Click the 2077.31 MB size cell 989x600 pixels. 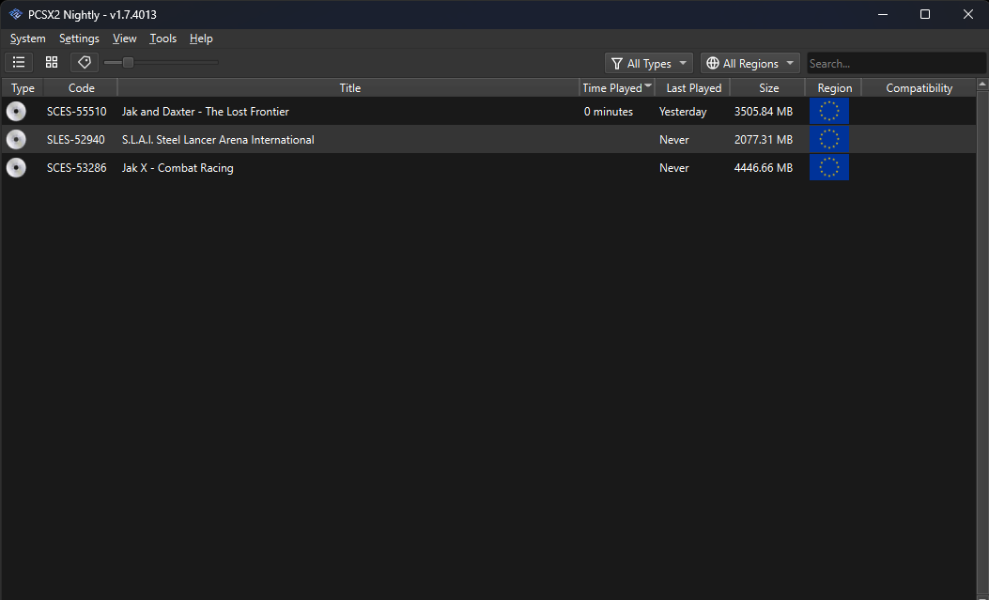click(764, 139)
